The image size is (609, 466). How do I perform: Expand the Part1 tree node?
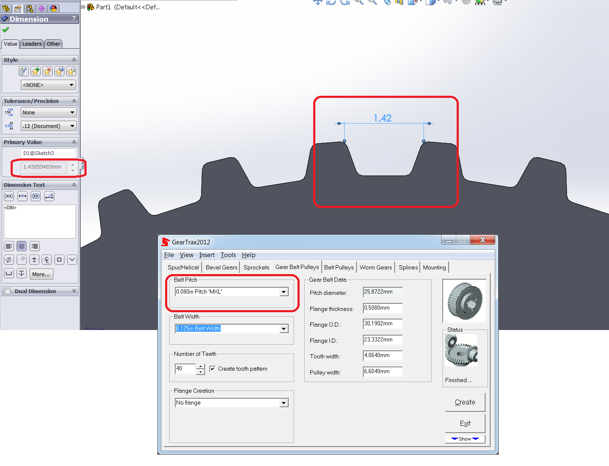click(x=84, y=7)
